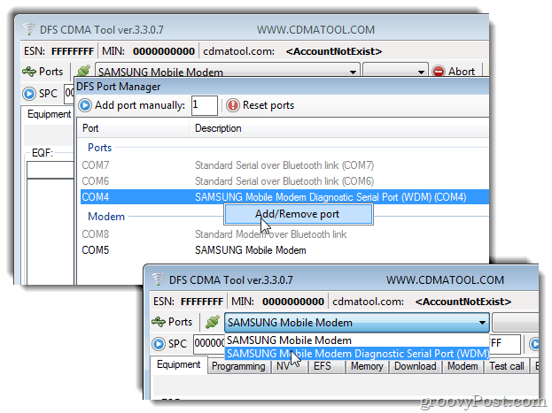Click the antenna app icon in lower title bar
Image resolution: width=552 pixels, height=413 pixels.
[x=158, y=279]
